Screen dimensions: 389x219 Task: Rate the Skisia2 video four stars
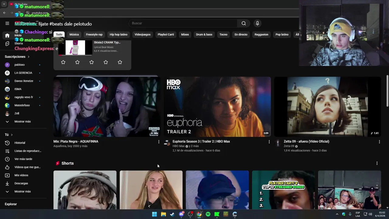106,62
